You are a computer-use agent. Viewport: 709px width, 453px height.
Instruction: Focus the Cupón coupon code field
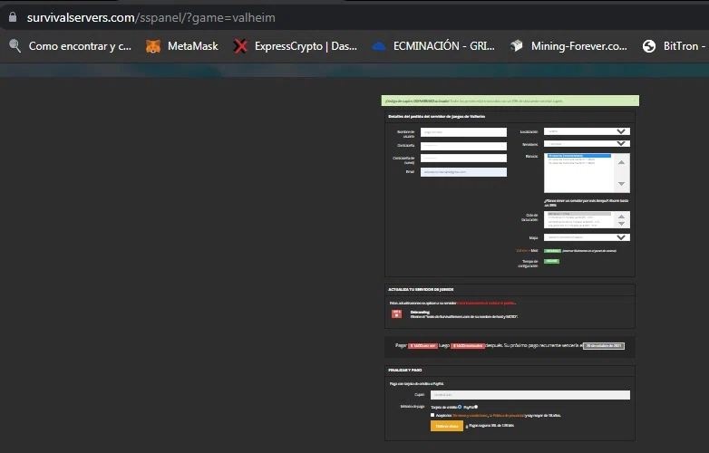530,395
